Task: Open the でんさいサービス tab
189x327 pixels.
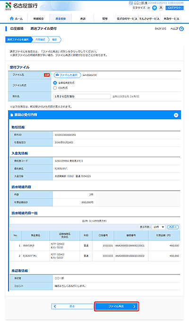Action: [149, 18]
